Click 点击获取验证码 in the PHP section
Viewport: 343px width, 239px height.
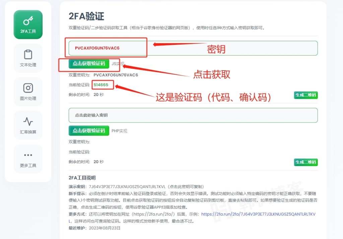[88, 131]
